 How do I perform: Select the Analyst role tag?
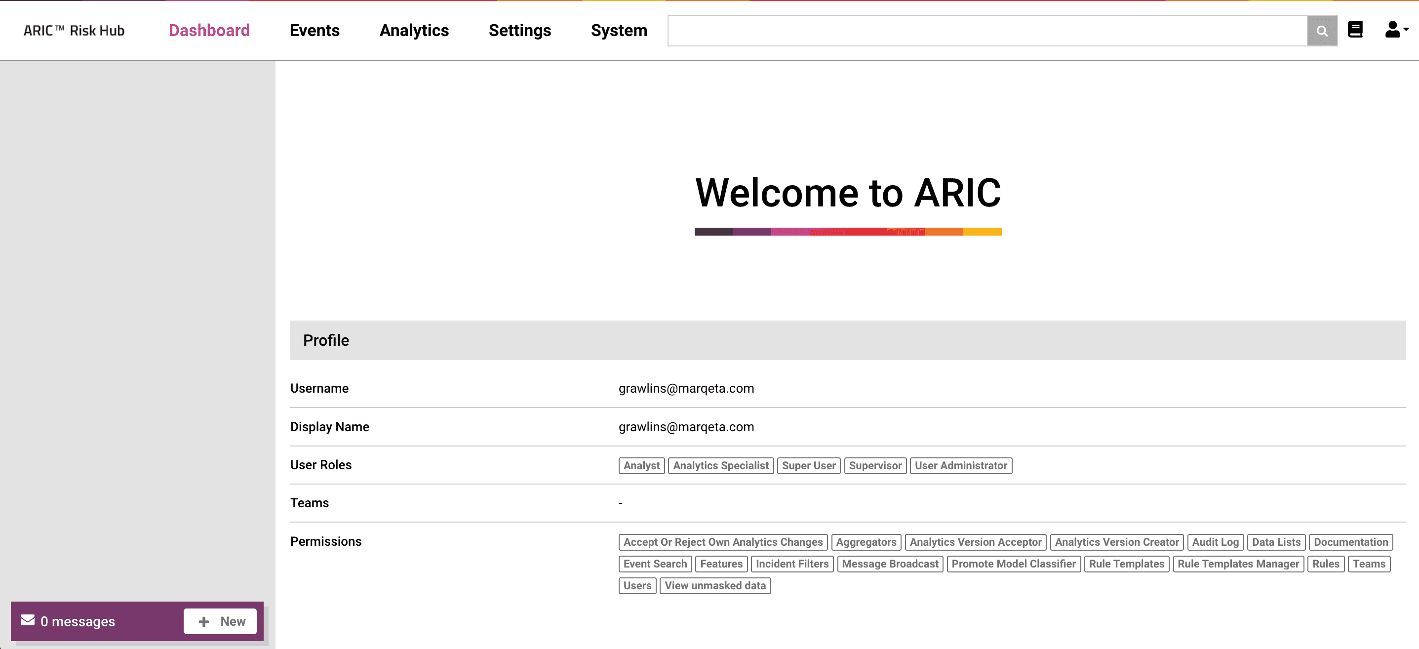pos(641,466)
